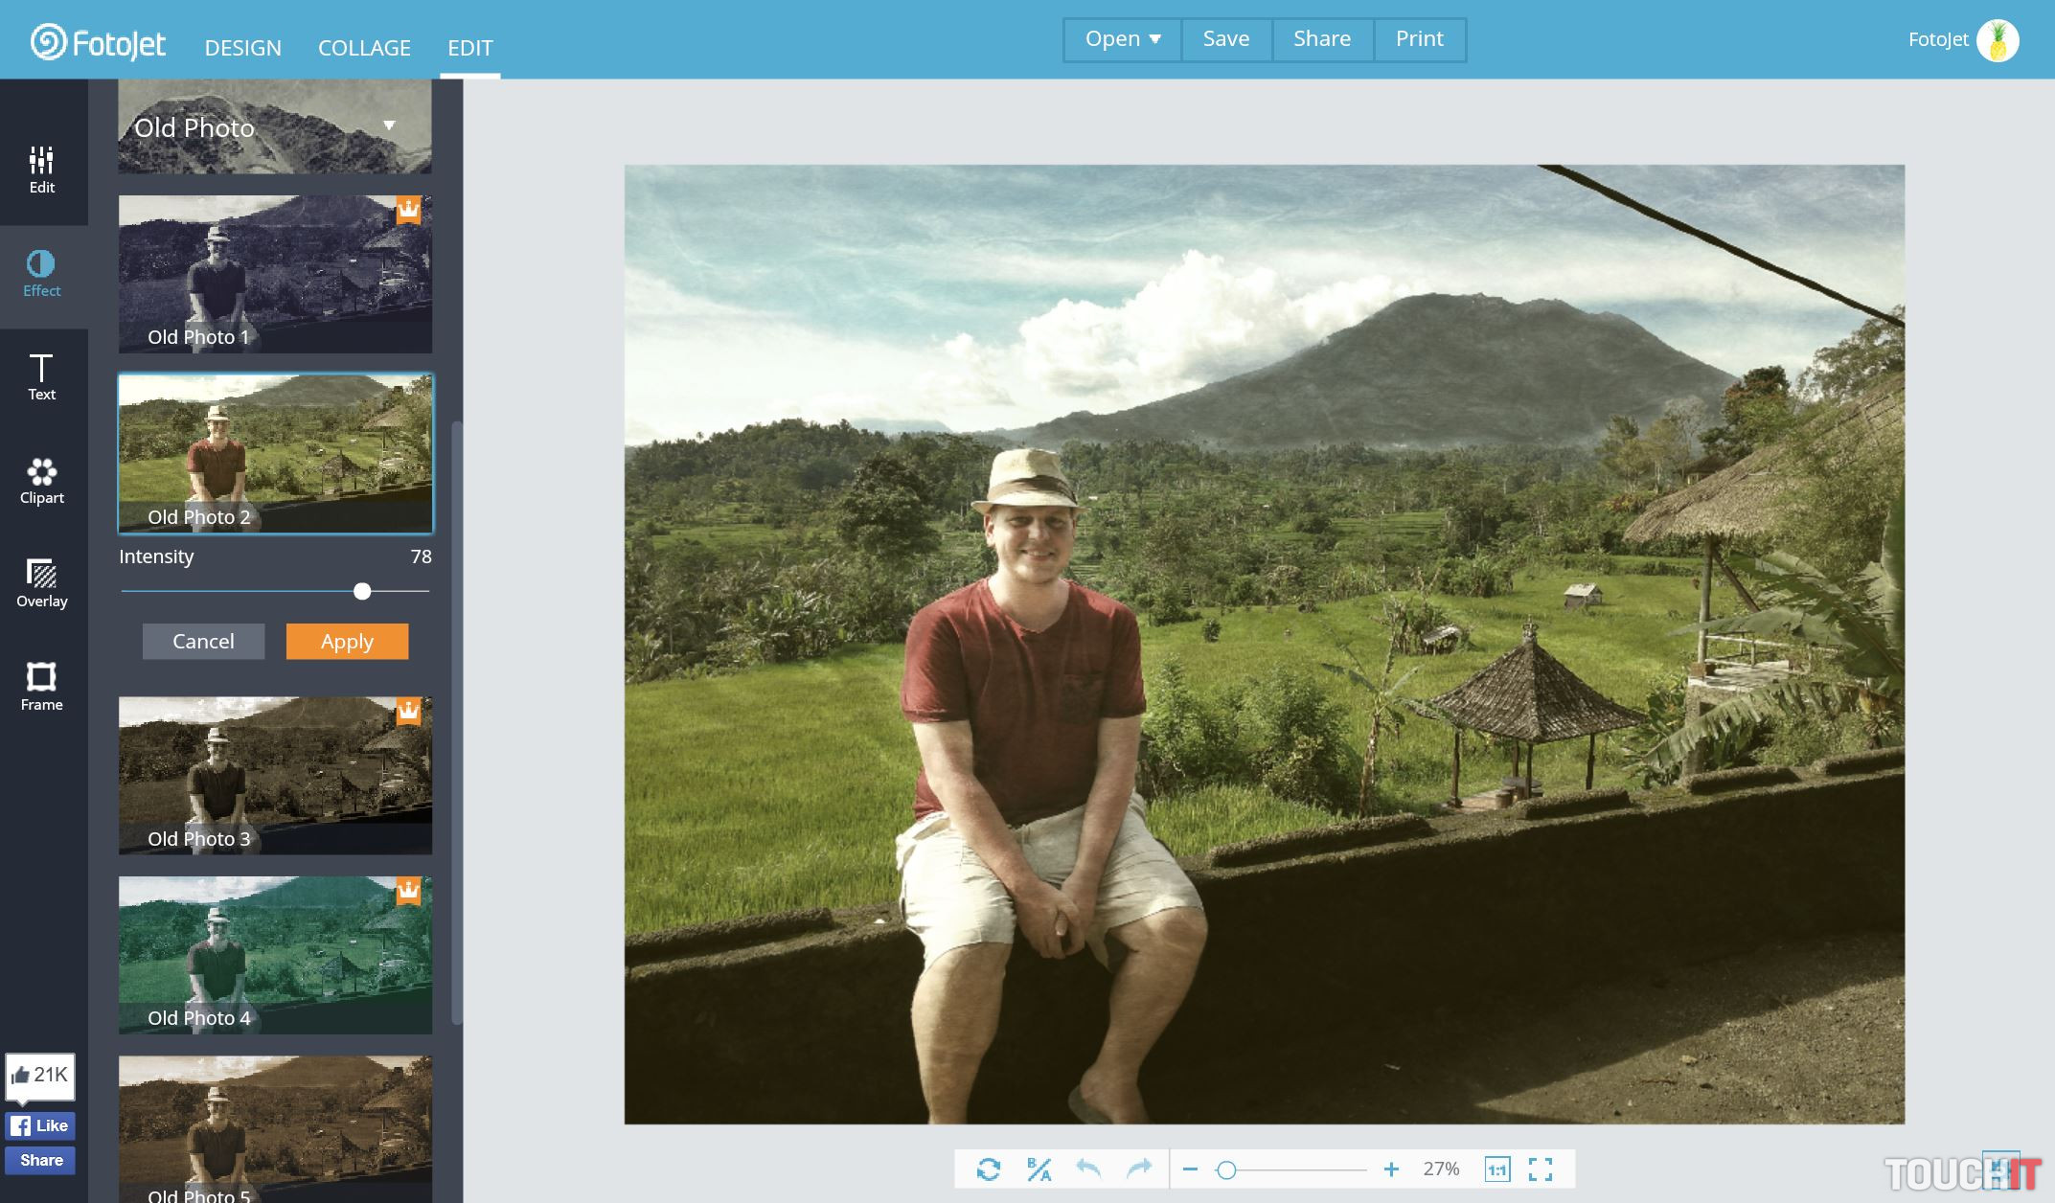Toggle fullscreen view icon
The height and width of the screenshot is (1203, 2055).
1541,1169
